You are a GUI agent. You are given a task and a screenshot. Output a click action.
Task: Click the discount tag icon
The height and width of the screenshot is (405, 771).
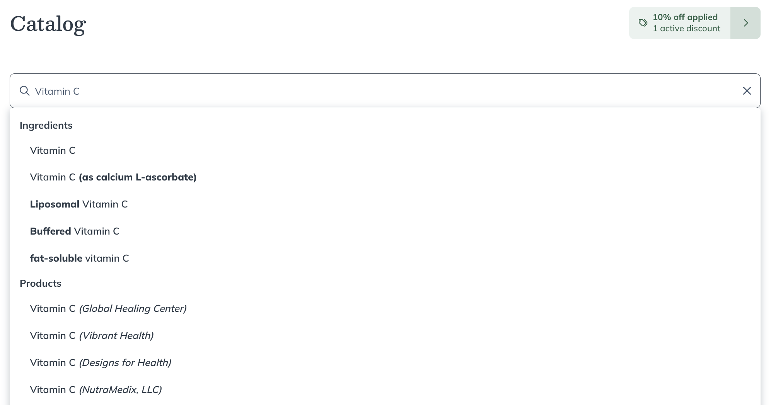coord(643,23)
